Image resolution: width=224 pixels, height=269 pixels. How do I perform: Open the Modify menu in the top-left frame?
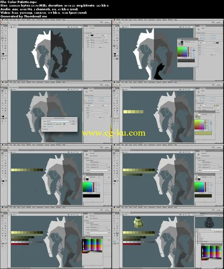(28, 20)
